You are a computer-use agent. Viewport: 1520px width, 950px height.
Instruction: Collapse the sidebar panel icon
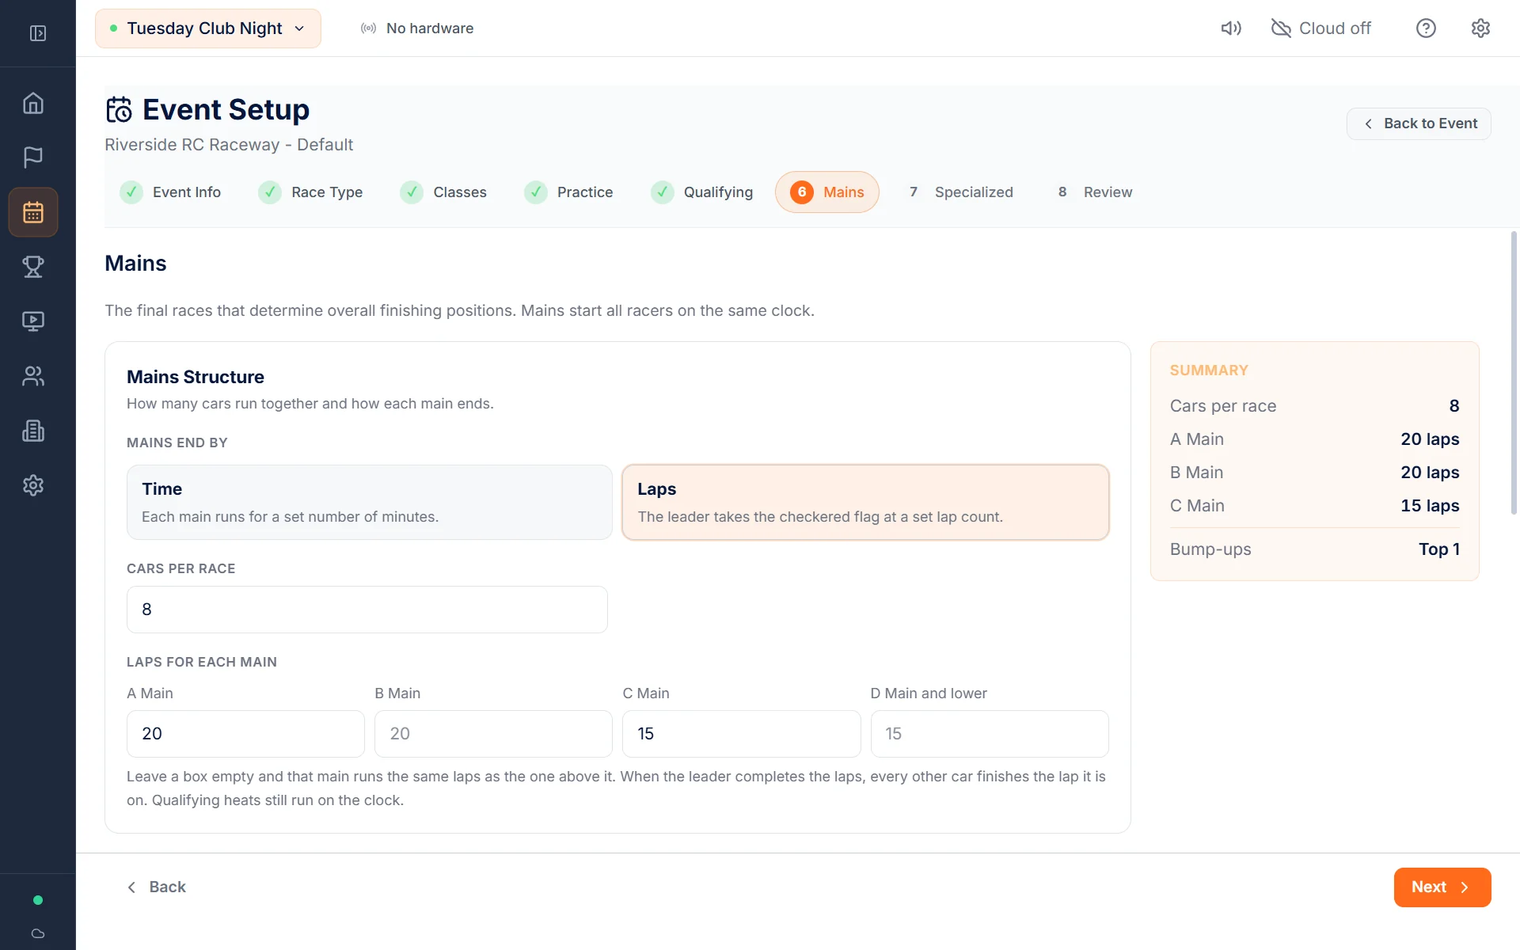coord(37,33)
